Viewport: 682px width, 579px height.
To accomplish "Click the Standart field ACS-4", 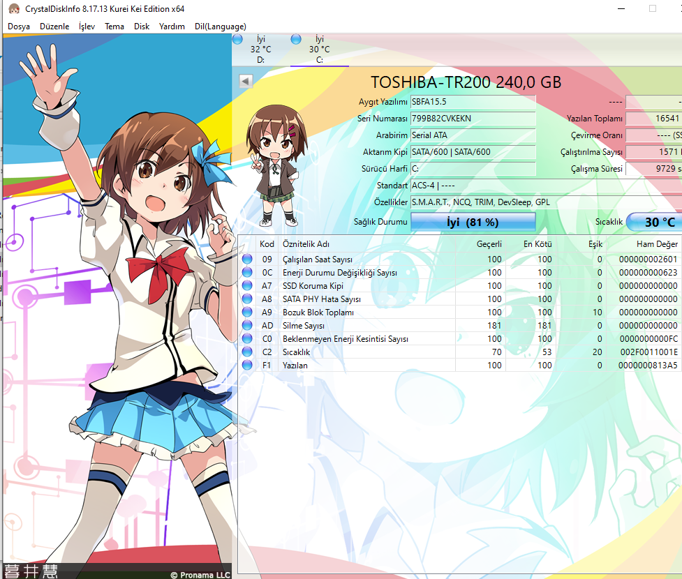I will (546, 186).
